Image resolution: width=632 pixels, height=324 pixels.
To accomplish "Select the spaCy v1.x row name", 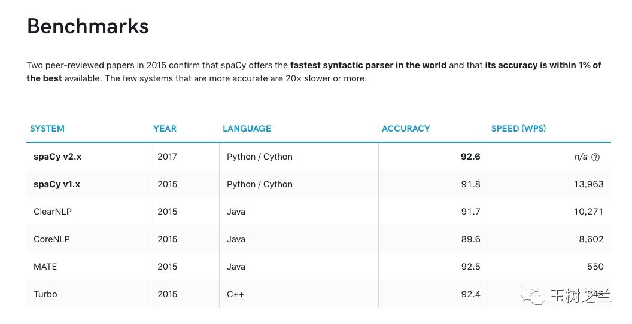I will coord(57,184).
